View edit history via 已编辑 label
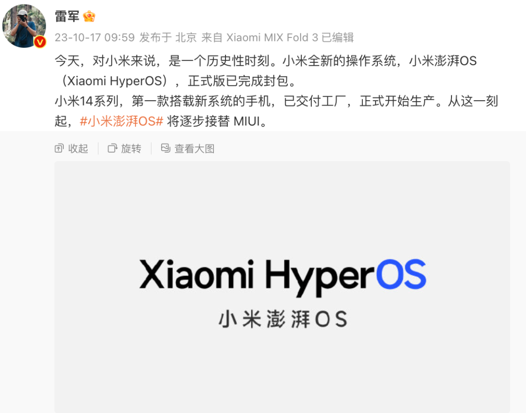Image resolution: width=526 pixels, height=413 pixels. 338,37
